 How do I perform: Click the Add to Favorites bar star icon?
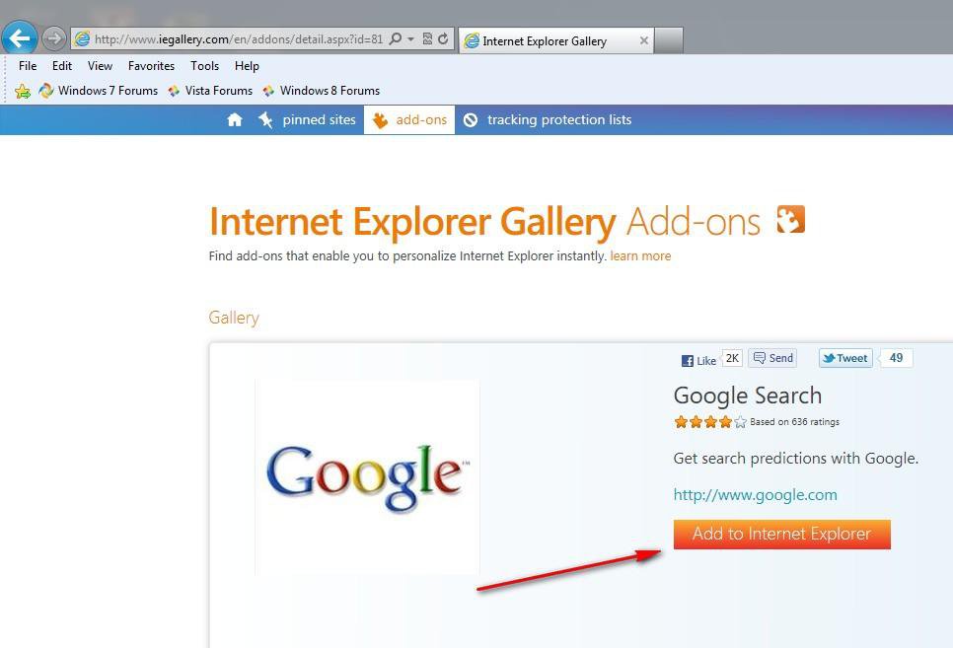click(x=23, y=91)
